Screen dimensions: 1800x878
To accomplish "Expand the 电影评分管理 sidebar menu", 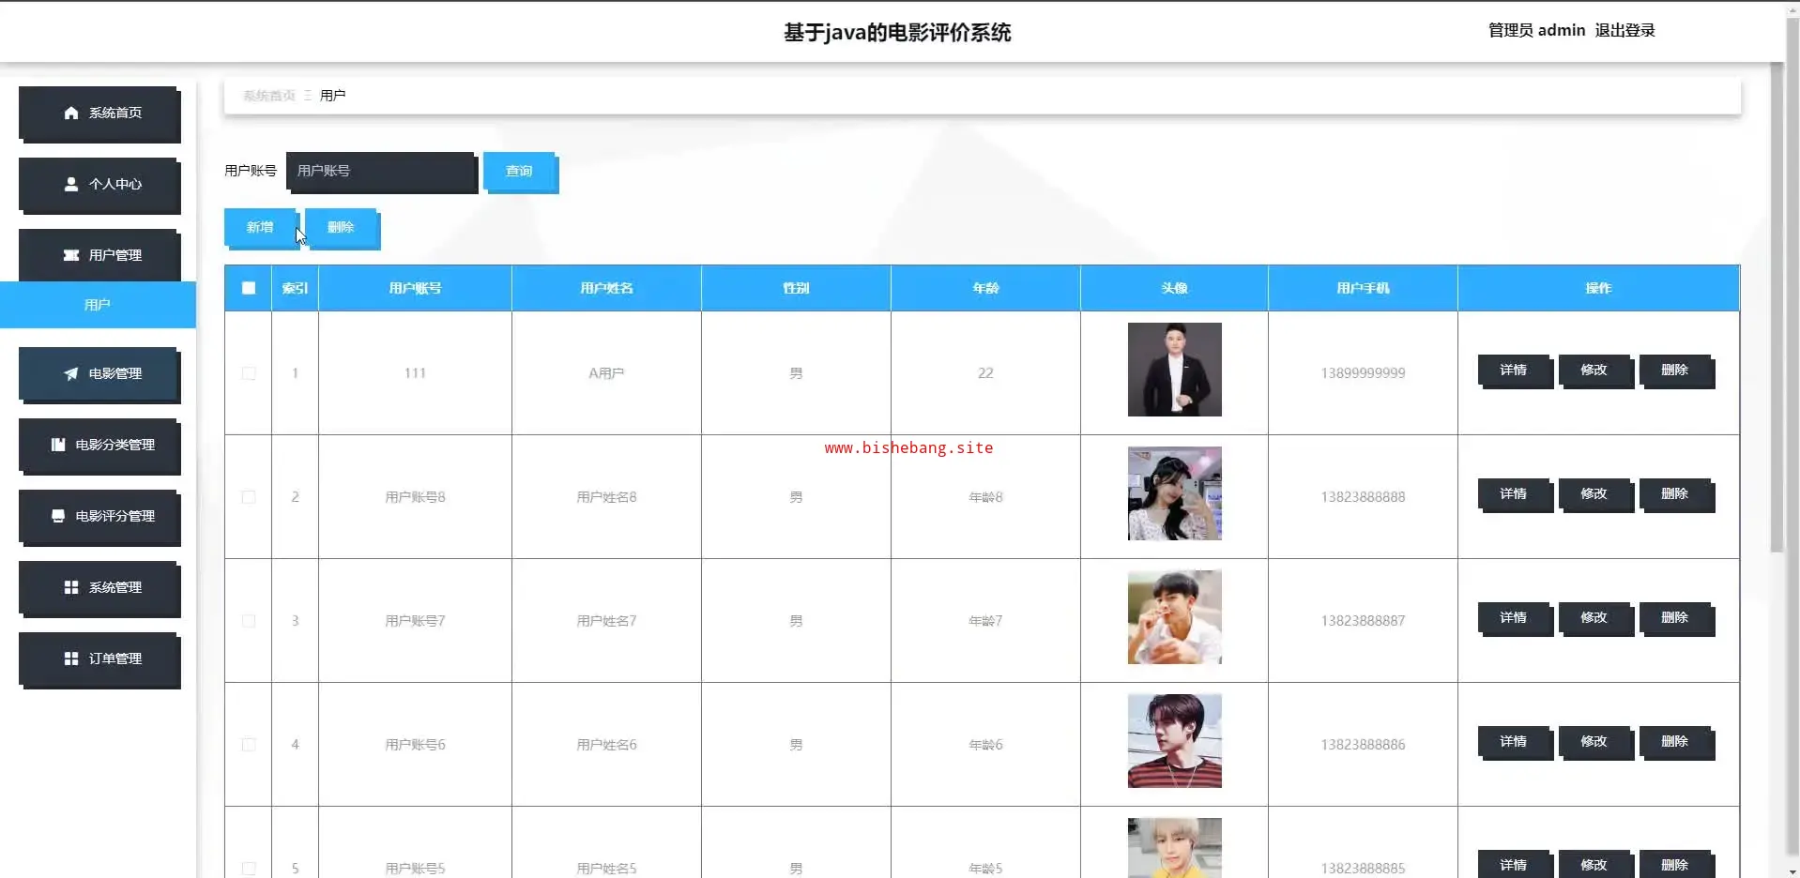I will tap(99, 517).
